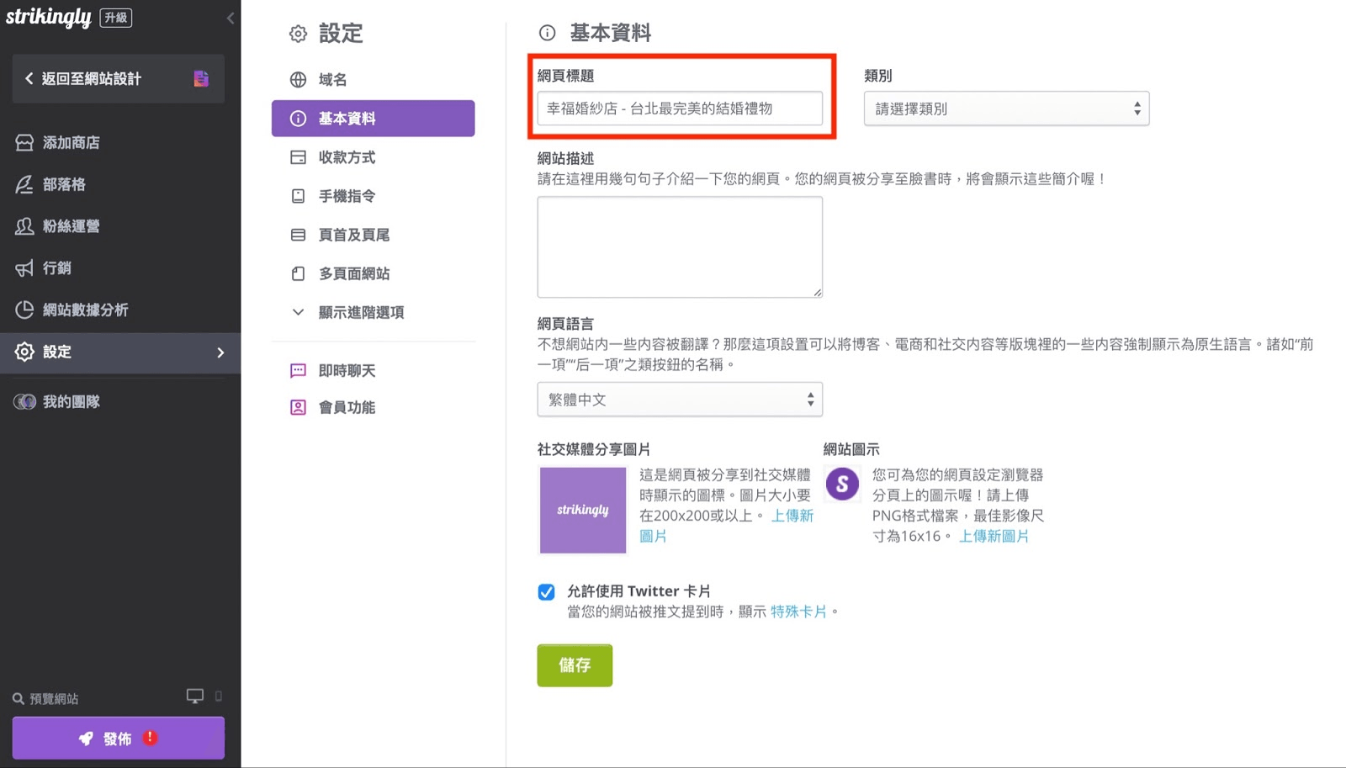Open 會員功能 member features
This screenshot has height=768, width=1346.
point(347,407)
